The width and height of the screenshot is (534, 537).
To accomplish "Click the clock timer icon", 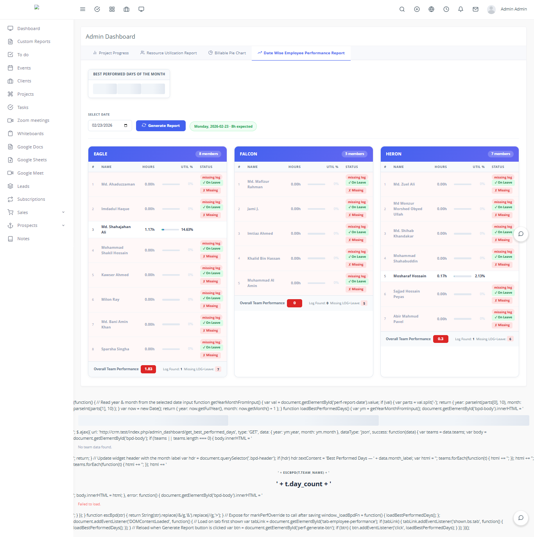I will [x=446, y=9].
